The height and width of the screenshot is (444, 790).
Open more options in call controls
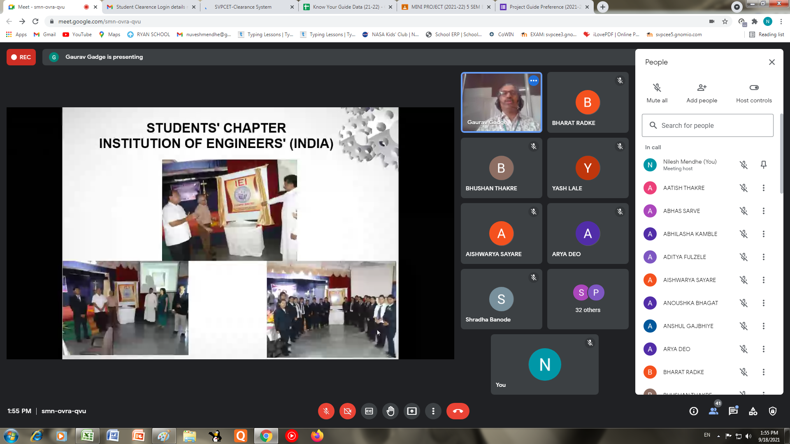tap(433, 411)
